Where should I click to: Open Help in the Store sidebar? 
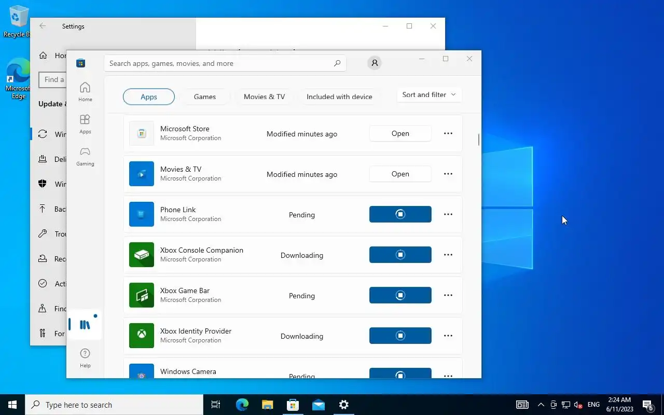click(85, 358)
